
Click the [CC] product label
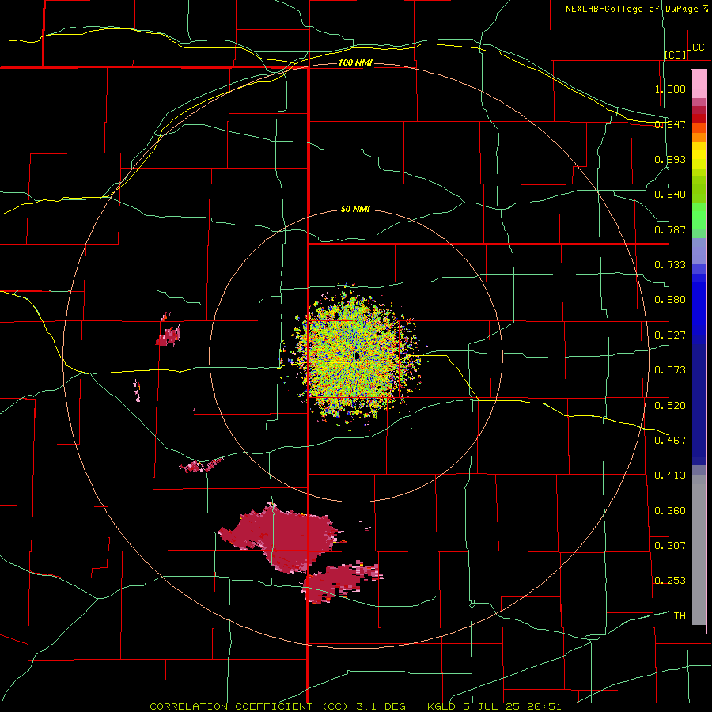pos(676,55)
